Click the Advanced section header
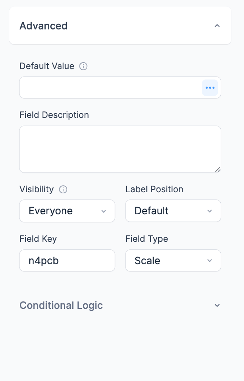This screenshot has height=381, width=244. (x=43, y=26)
